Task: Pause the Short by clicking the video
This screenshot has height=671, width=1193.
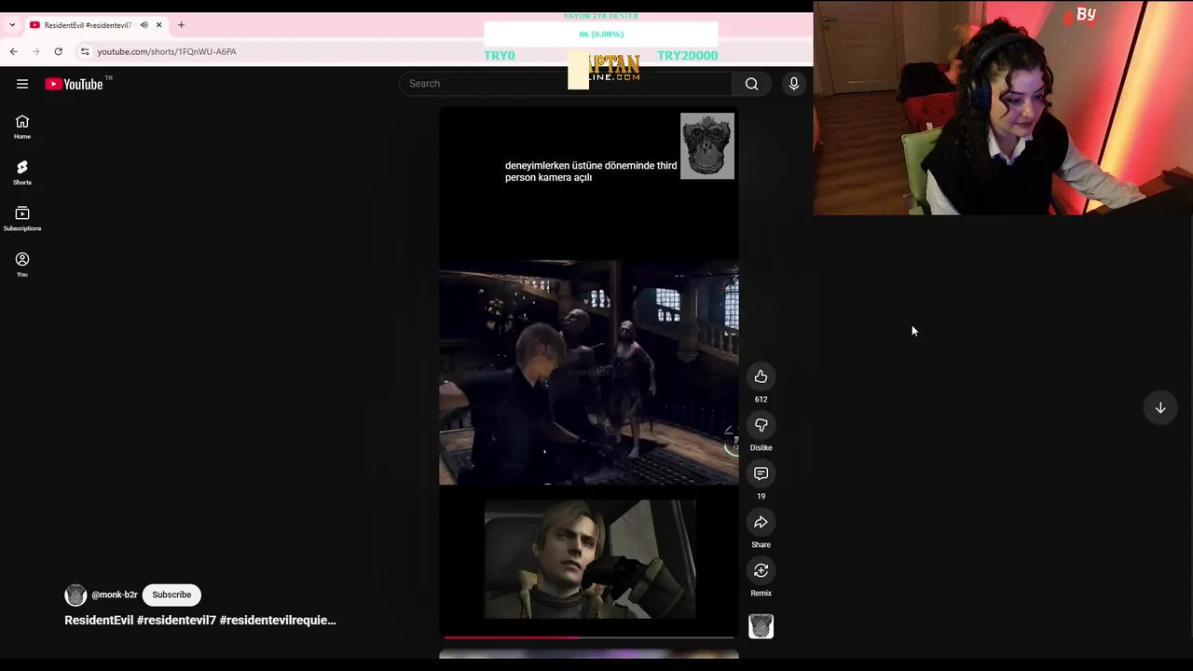Action: pos(589,373)
